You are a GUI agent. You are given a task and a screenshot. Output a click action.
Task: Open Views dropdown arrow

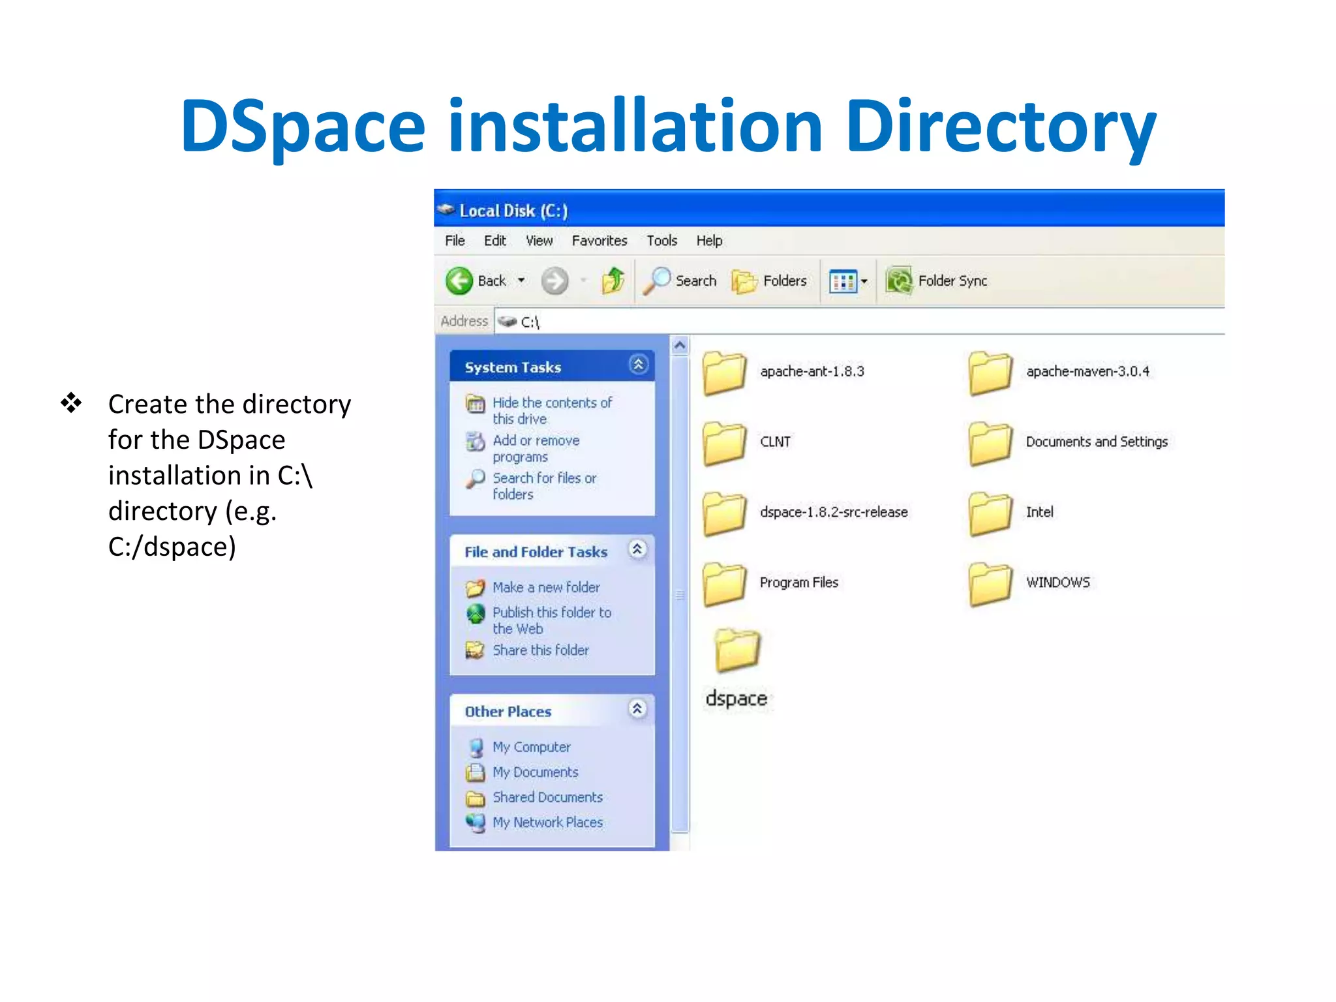pyautogui.click(x=864, y=282)
